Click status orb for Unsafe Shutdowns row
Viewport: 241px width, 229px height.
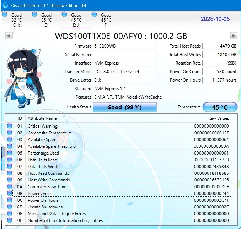[10, 207]
